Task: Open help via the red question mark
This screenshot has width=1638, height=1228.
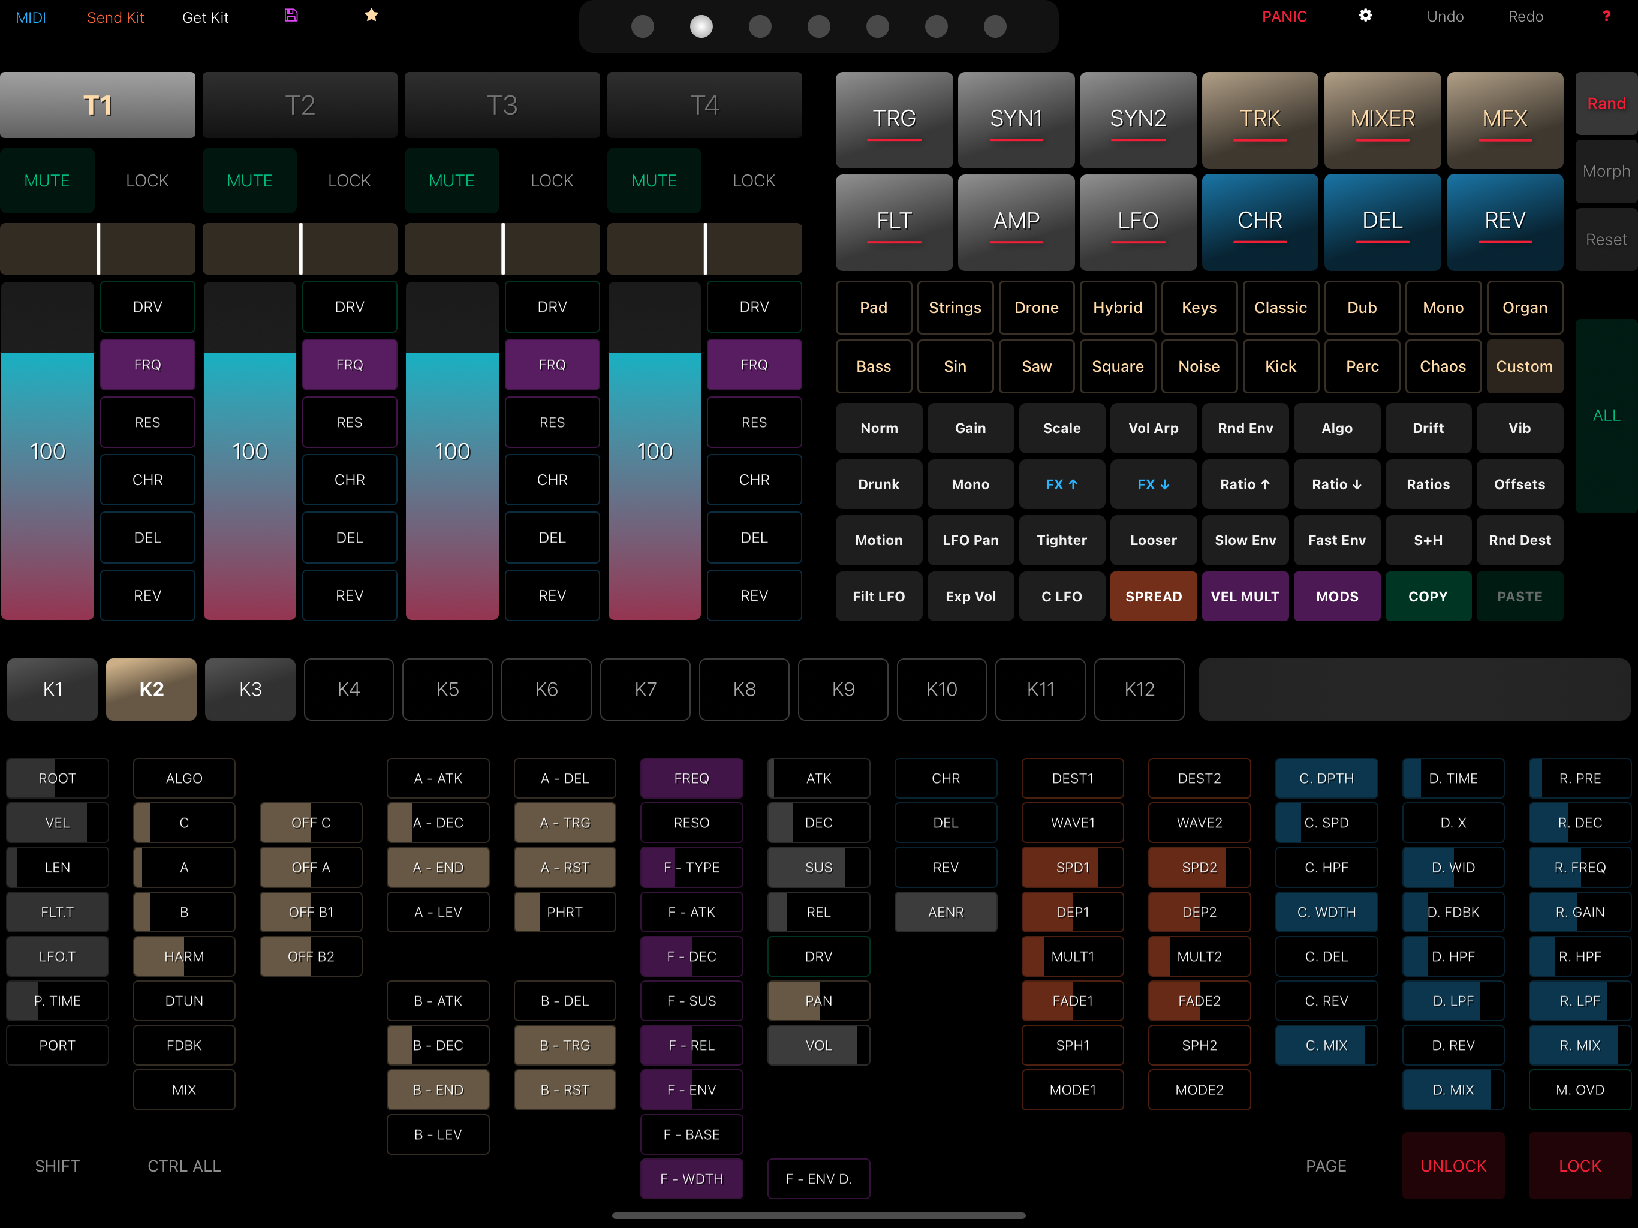Action: point(1606,16)
